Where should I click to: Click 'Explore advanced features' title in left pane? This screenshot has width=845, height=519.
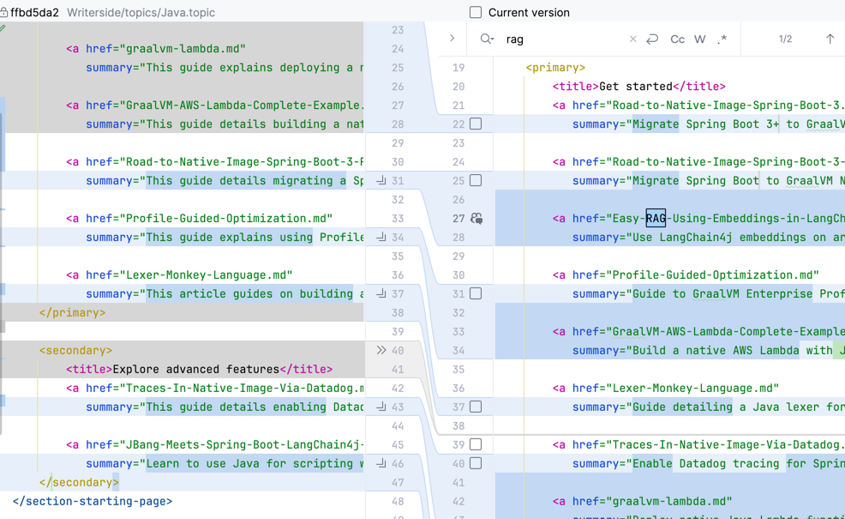(196, 370)
